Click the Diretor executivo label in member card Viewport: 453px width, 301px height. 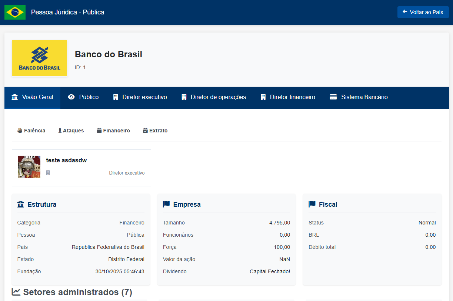tap(127, 173)
